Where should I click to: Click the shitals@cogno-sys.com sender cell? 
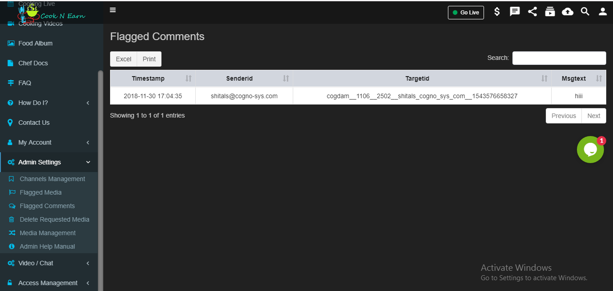pyautogui.click(x=244, y=96)
